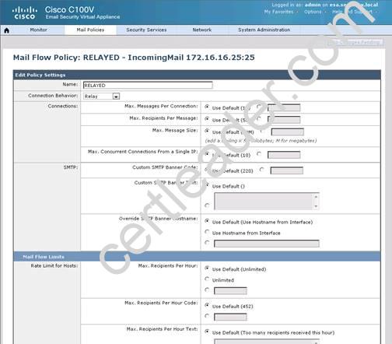The width and height of the screenshot is (392, 344).
Task: Choose Unlimited for Max. Recipients Per Hour
Action: (x=207, y=279)
